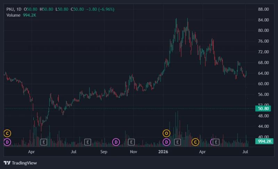
Task: Click the 80.00 price axis label
Action: pyautogui.click(x=263, y=30)
